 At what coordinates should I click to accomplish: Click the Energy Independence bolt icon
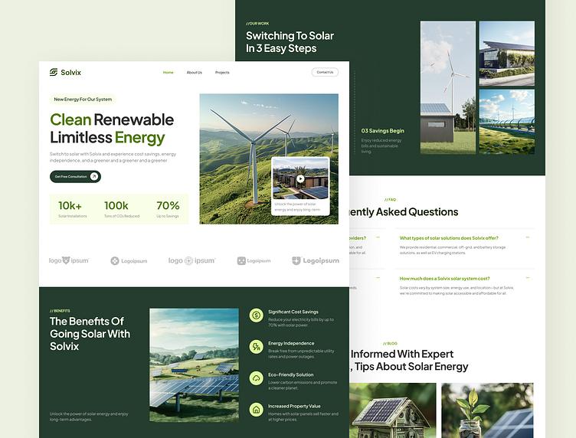(x=257, y=347)
